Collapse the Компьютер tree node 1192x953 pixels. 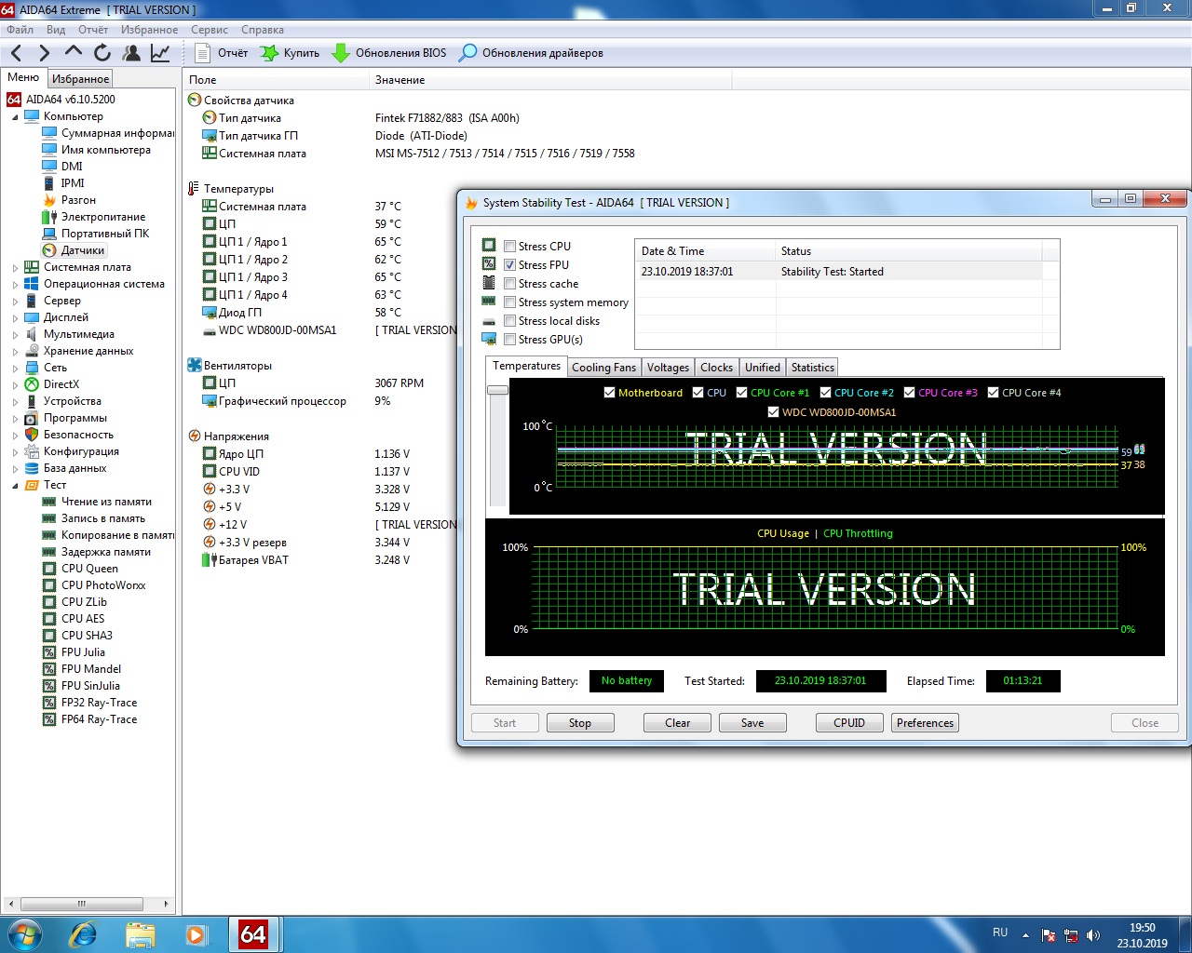15,117
